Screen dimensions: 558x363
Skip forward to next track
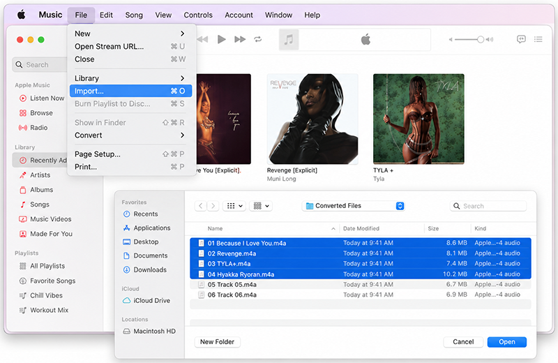[240, 39]
